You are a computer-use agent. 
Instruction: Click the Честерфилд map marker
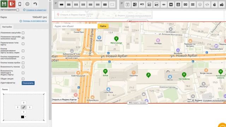[x=184, y=75]
